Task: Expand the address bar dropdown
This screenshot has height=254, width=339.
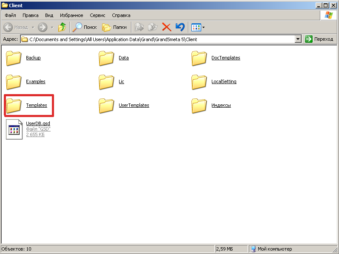Action: pyautogui.click(x=298, y=39)
